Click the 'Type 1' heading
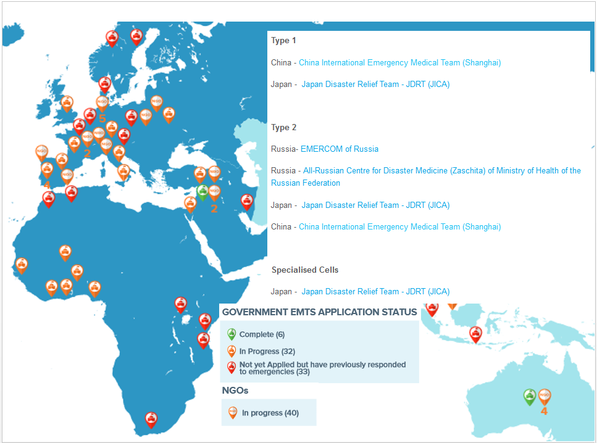 click(x=283, y=40)
